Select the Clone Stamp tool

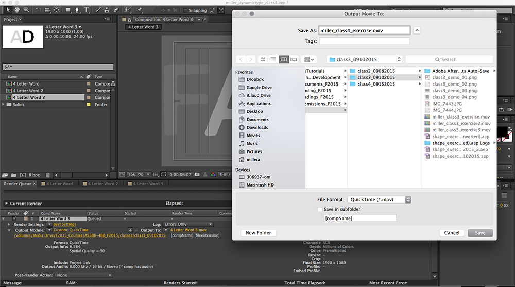click(107, 10)
